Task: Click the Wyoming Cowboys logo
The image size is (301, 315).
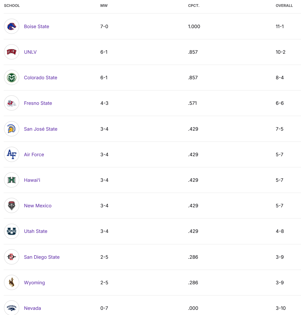Action: pyautogui.click(x=11, y=283)
